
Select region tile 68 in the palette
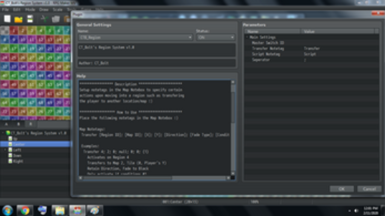[41, 102]
